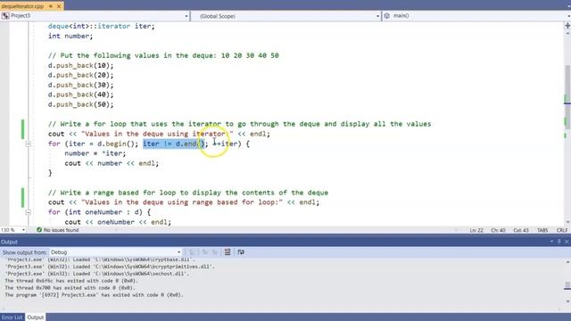Click the cout << oneNumber << endl; line
This screenshot has height=321, width=571.
(118, 222)
